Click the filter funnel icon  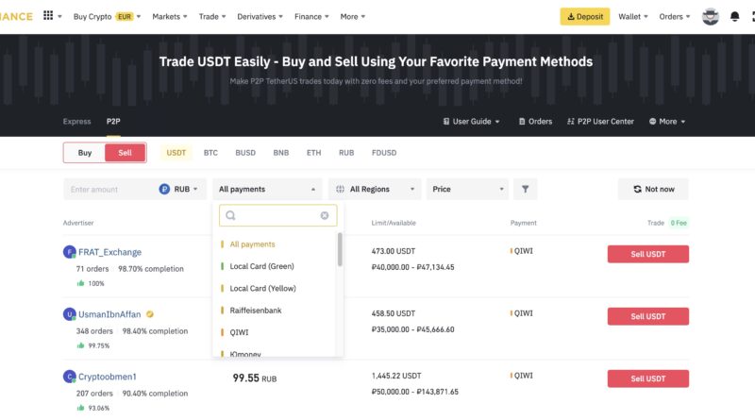coord(526,189)
